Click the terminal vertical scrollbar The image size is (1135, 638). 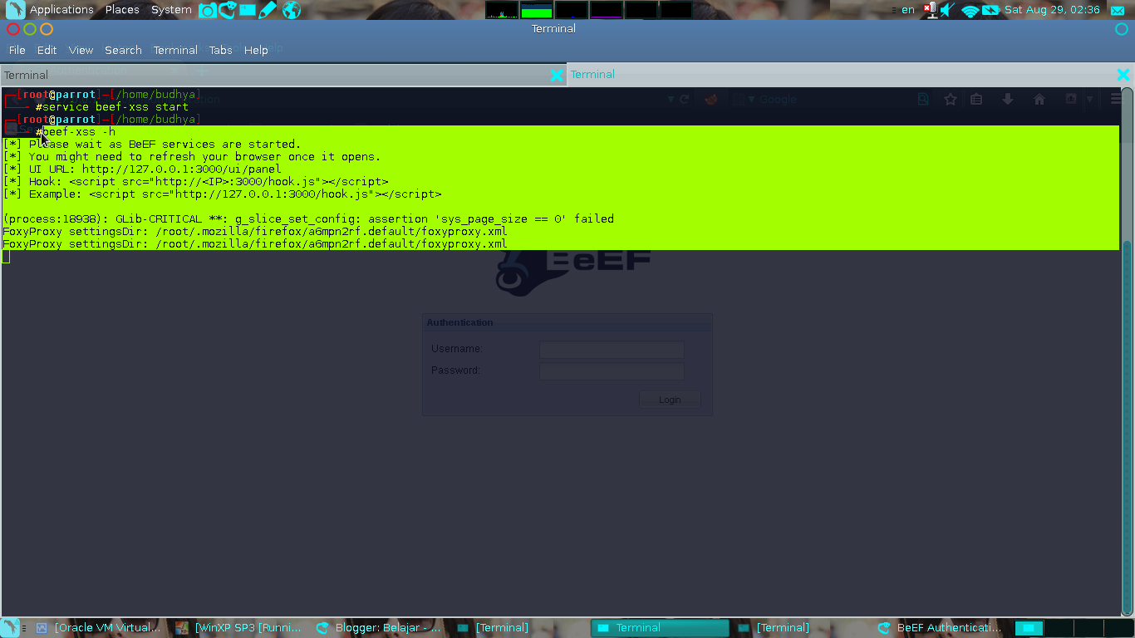click(1128, 352)
